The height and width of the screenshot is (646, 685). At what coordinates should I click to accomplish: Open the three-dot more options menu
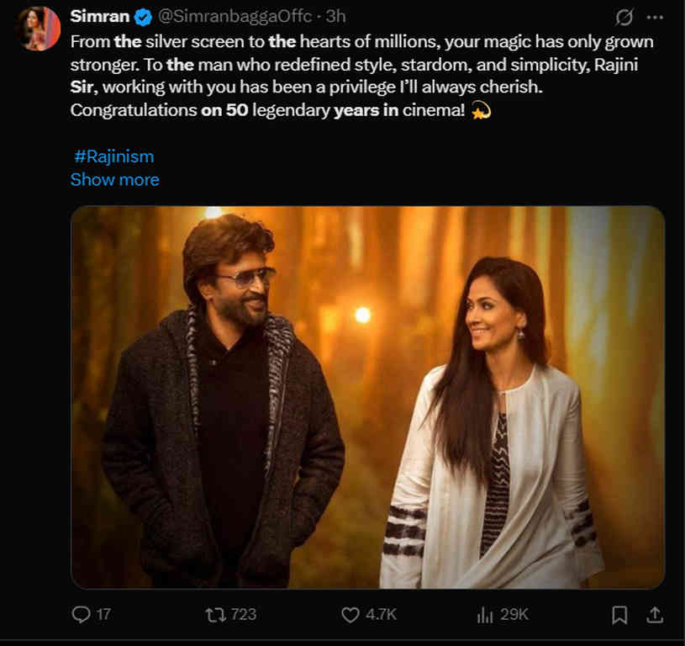point(654,17)
